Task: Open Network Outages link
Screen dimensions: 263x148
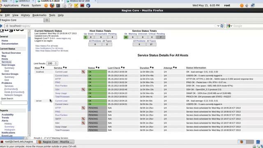Action: point(13,95)
